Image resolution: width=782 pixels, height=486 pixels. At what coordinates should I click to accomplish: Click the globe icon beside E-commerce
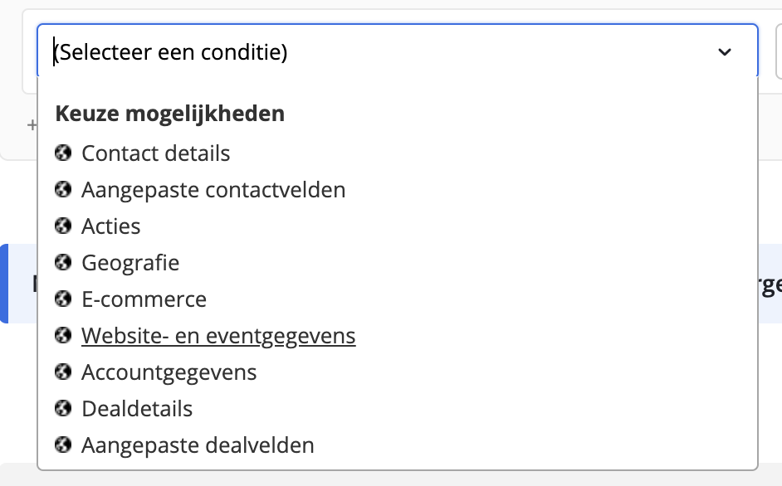point(63,299)
